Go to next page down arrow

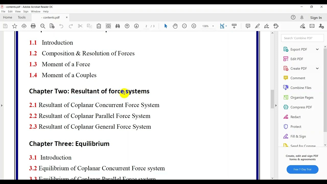pyautogui.click(x=136, y=26)
